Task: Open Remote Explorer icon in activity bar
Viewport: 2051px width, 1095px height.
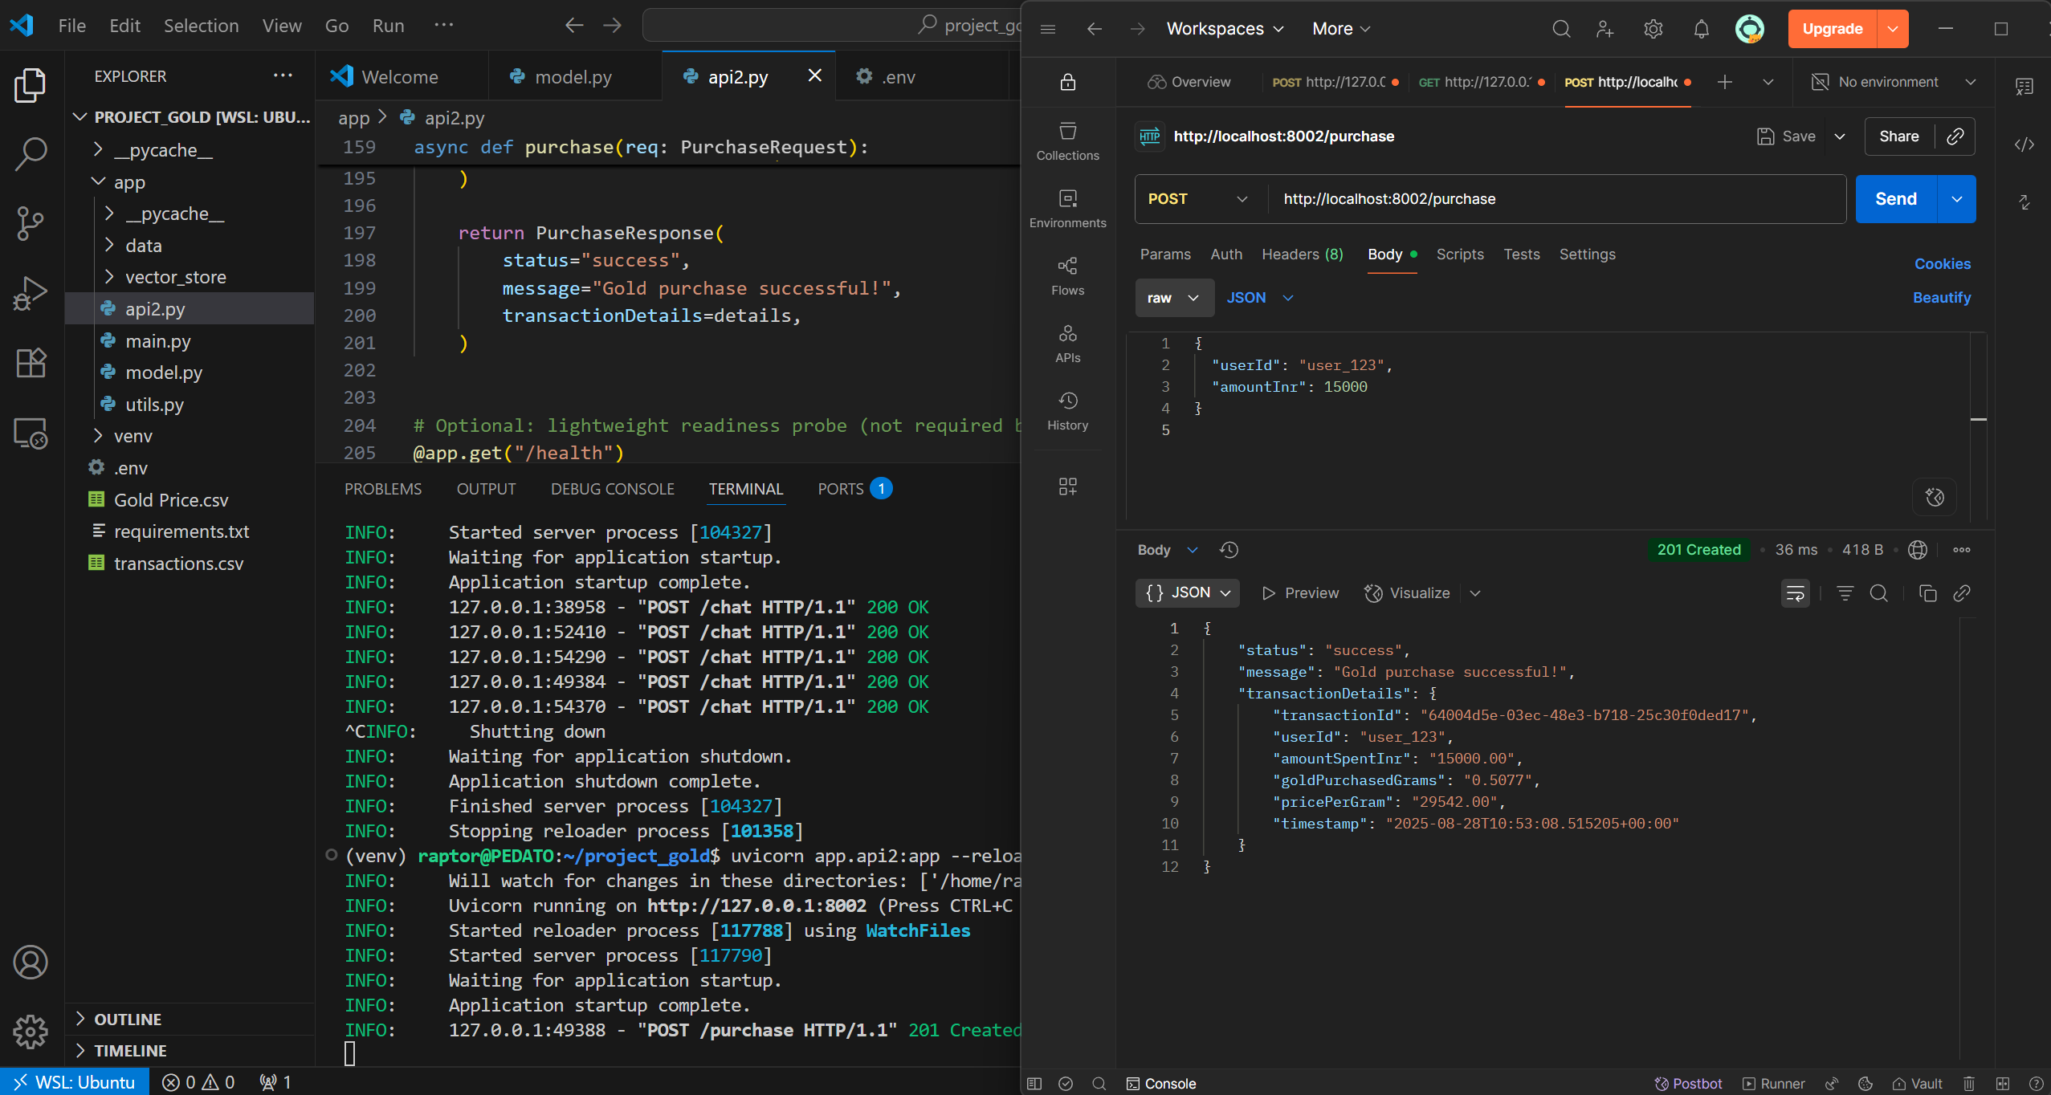Action: [x=31, y=433]
